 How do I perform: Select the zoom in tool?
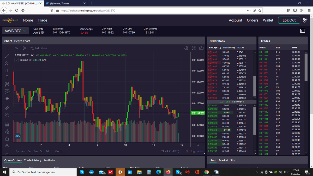[x=7, y=115]
